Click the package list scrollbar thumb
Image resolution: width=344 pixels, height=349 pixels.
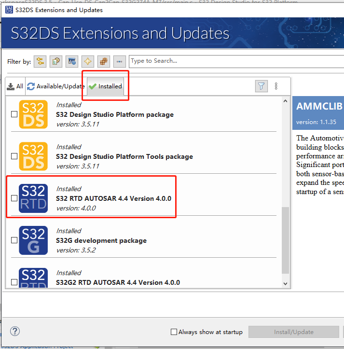285,240
